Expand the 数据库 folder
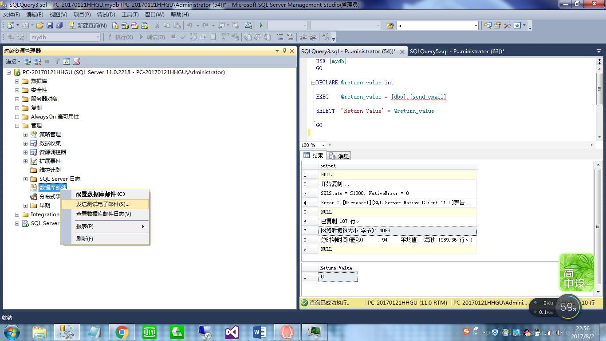 pos(17,81)
